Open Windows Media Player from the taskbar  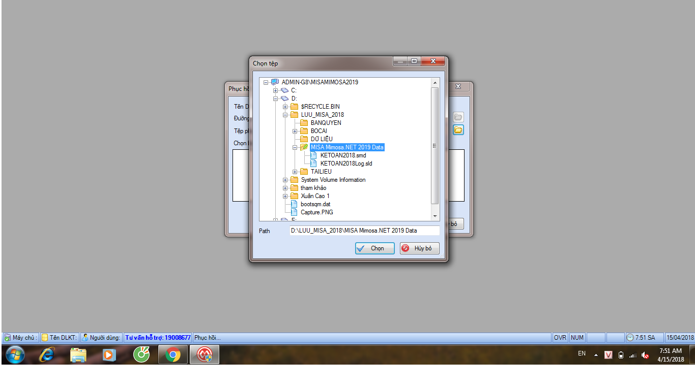point(109,354)
